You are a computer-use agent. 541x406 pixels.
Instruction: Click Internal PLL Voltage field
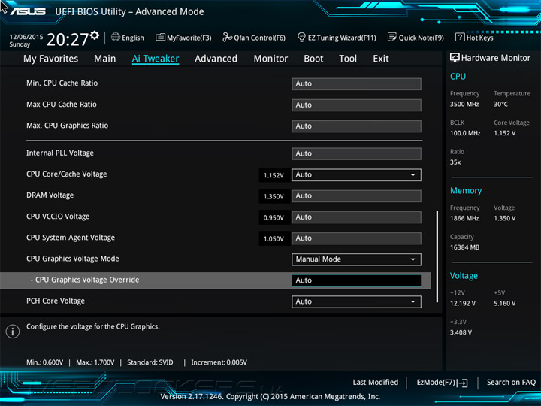(x=356, y=153)
